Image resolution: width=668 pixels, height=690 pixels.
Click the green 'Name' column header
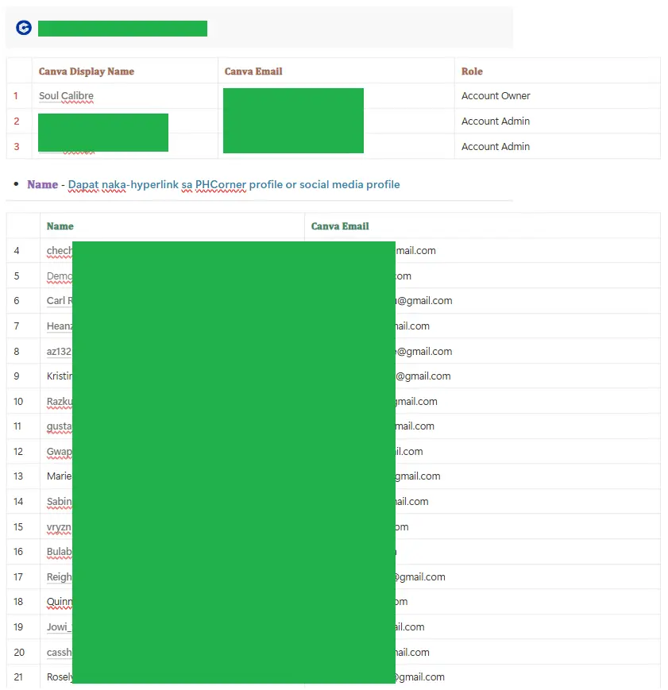[60, 226]
